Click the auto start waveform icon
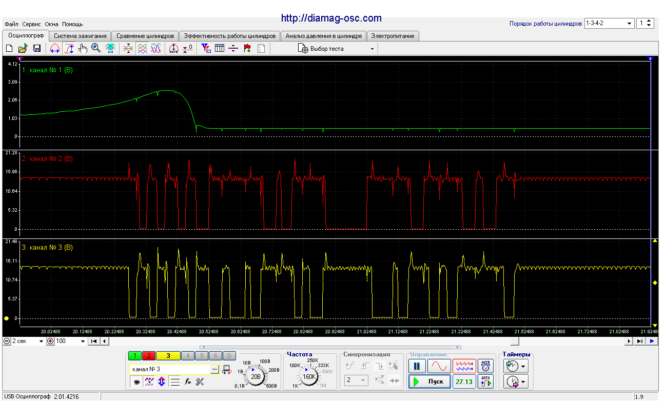The image size is (665, 403). [x=485, y=382]
